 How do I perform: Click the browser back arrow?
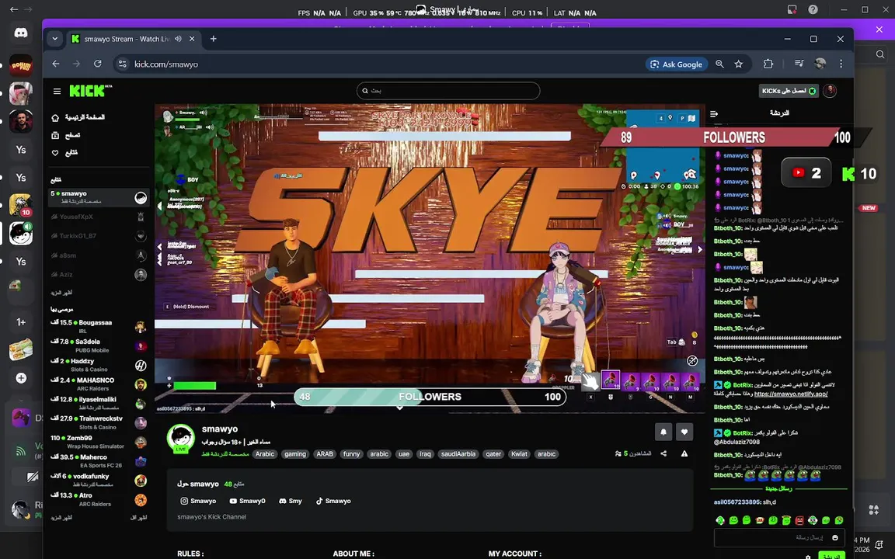point(55,64)
